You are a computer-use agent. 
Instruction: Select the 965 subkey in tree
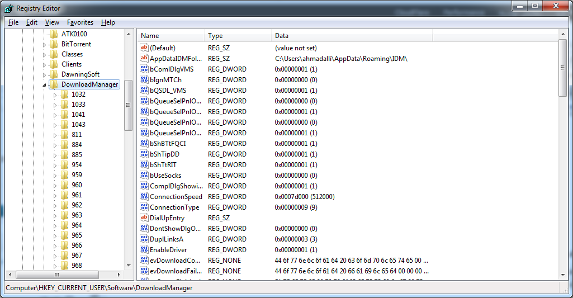pos(77,235)
